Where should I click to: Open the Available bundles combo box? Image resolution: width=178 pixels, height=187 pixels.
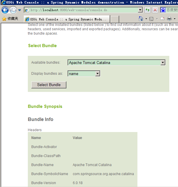(117, 63)
